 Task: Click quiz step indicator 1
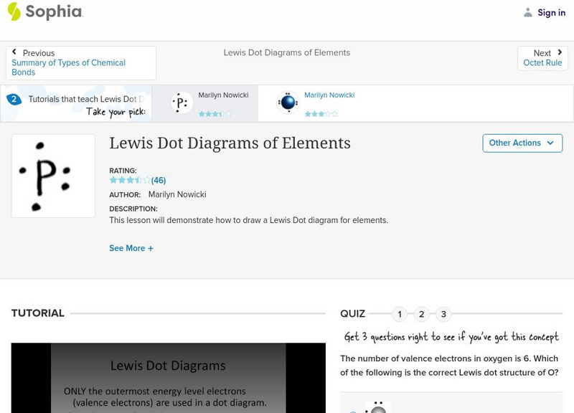pos(399,313)
